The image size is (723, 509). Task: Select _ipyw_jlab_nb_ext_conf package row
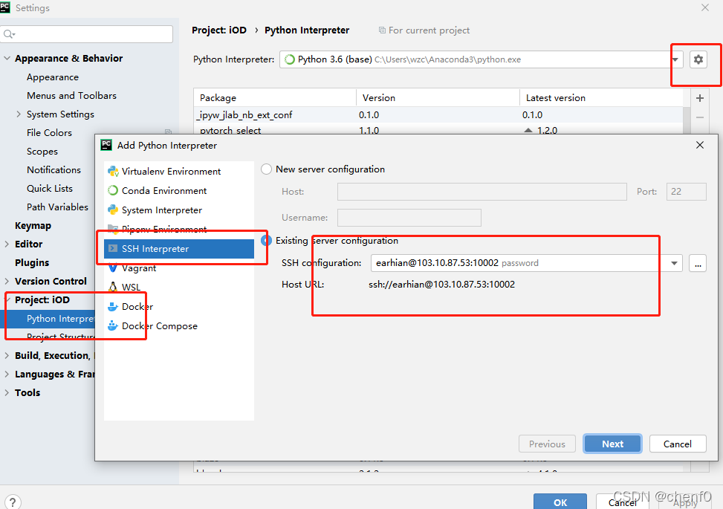pos(438,114)
